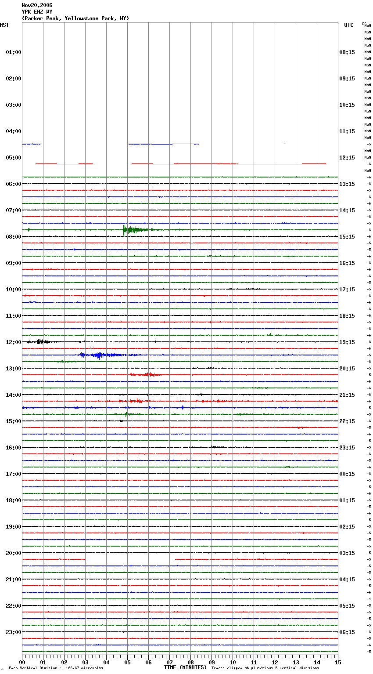Click minute-axis tick label '15' at bottom
This screenshot has width=373, height=674.
[x=338, y=662]
